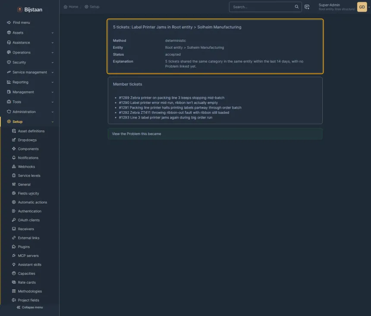Screen dimensions: 371x316
Task: Click the Tools toolbox icon
Action: click(9, 102)
